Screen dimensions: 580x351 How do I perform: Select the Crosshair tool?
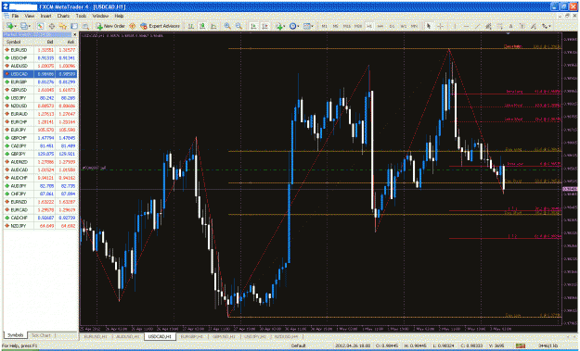point(440,26)
